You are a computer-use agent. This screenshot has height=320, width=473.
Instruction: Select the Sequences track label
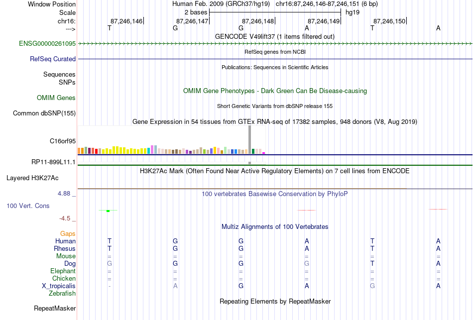coord(59,75)
